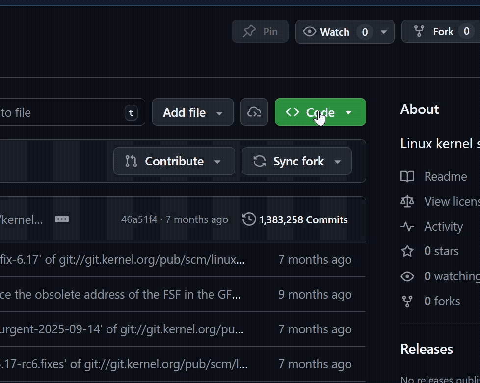View all 1,383,258 commits
This screenshot has width=480, height=383.
point(304,219)
